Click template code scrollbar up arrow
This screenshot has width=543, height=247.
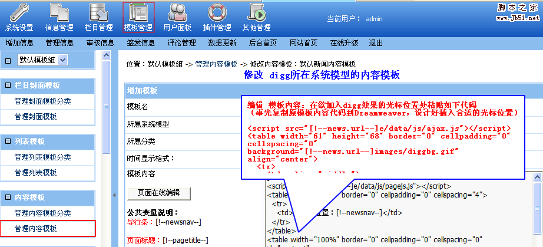pyautogui.click(x=538, y=176)
